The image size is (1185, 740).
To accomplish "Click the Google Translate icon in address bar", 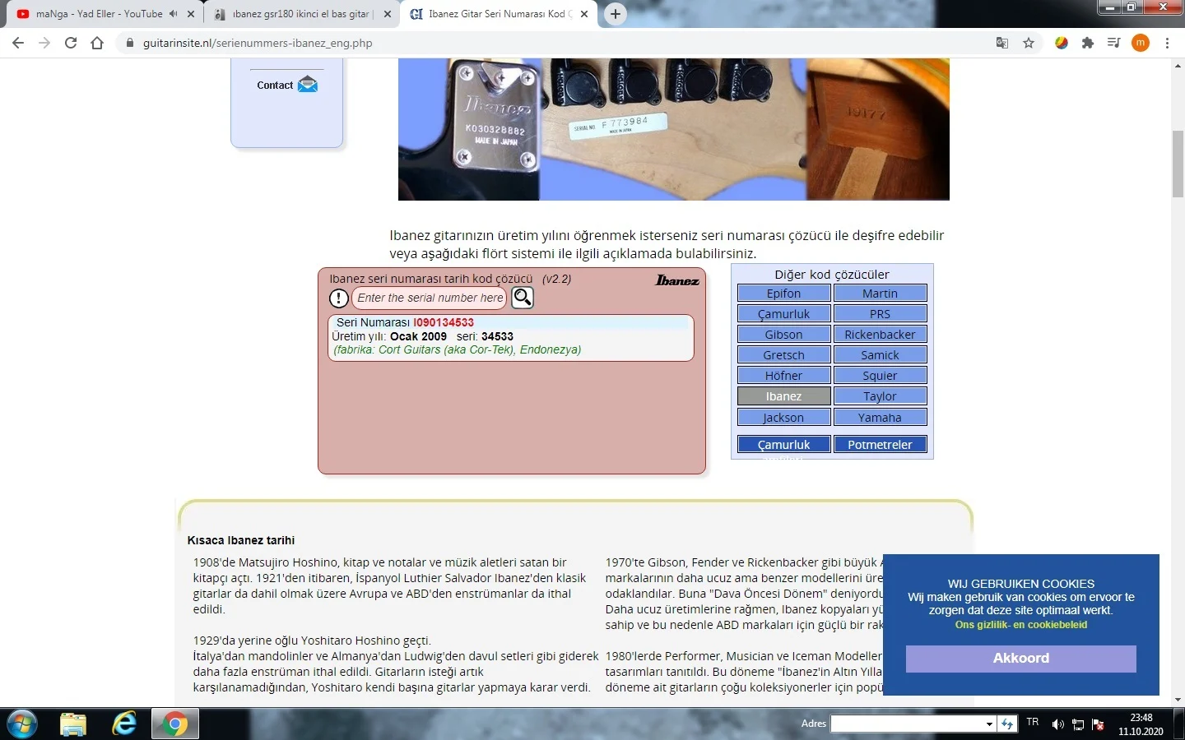I will tap(1002, 43).
